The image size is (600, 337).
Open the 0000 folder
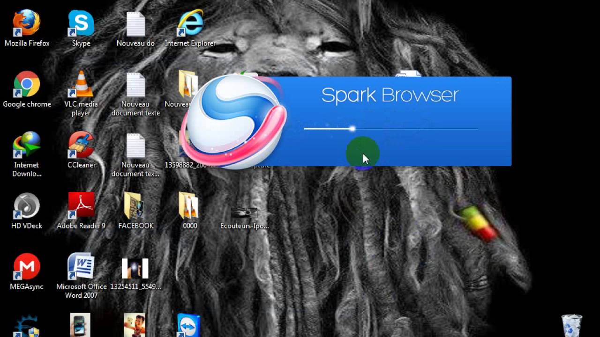[x=189, y=206]
